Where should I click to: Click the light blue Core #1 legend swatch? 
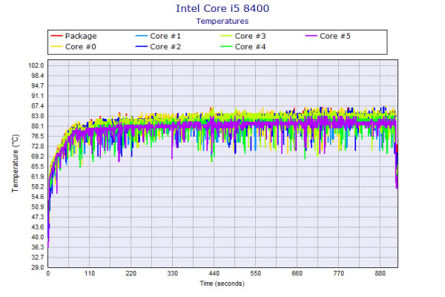click(x=142, y=36)
